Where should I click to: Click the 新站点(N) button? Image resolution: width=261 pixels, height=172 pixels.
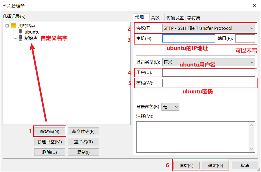49,132
